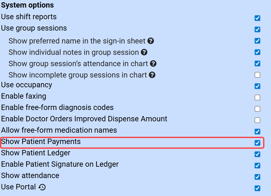The width and height of the screenshot is (271, 196).
Task: Check Enable Doctor Orders Improved Dispense Amount
Action: click(257, 120)
